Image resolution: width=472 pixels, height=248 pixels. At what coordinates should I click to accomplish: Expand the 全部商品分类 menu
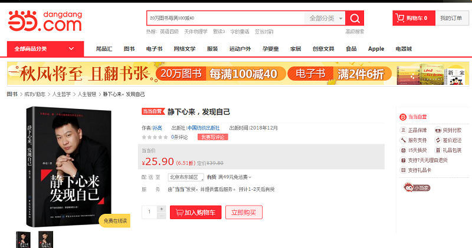(44, 49)
